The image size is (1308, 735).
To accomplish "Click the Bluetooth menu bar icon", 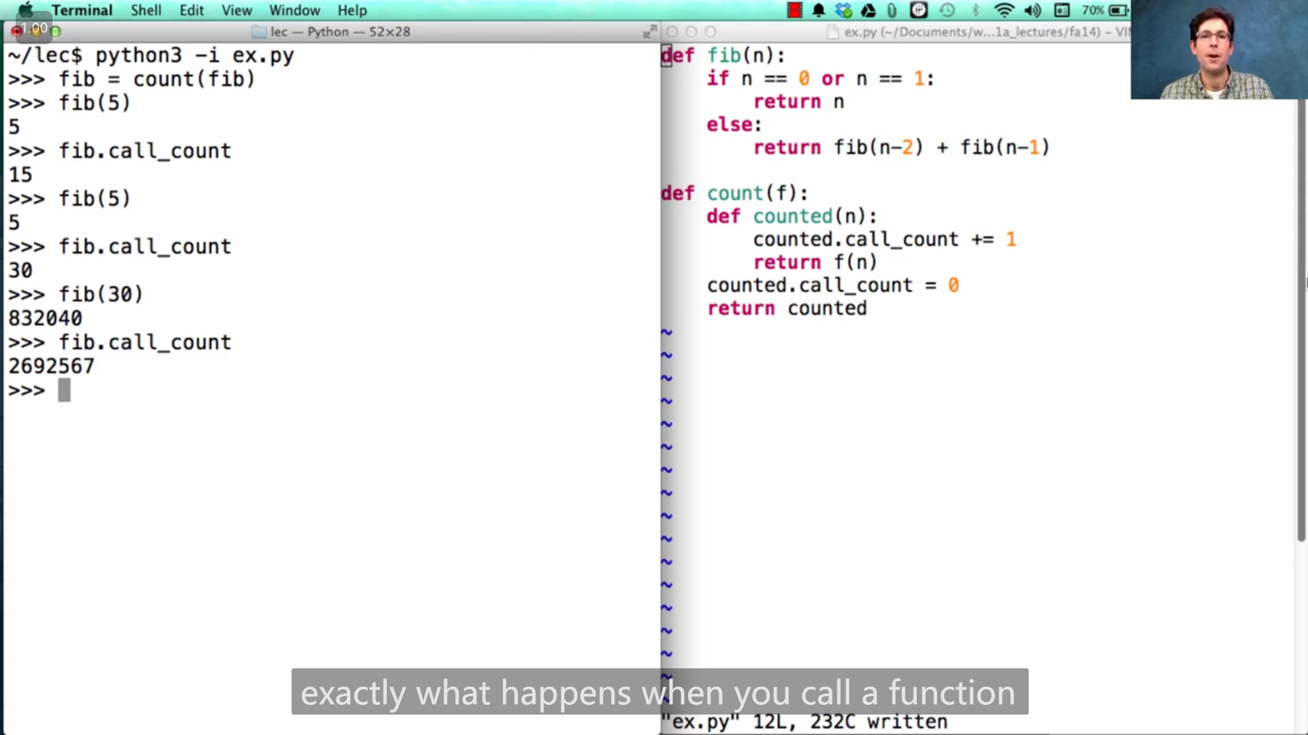I will click(976, 10).
